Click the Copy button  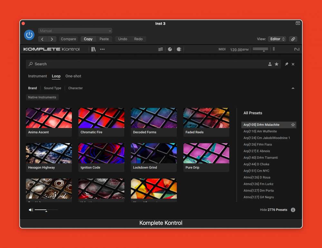pyautogui.click(x=88, y=39)
